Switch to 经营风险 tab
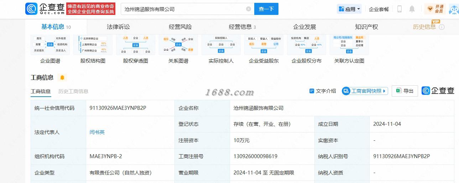459x183 pixels. tap(180, 27)
